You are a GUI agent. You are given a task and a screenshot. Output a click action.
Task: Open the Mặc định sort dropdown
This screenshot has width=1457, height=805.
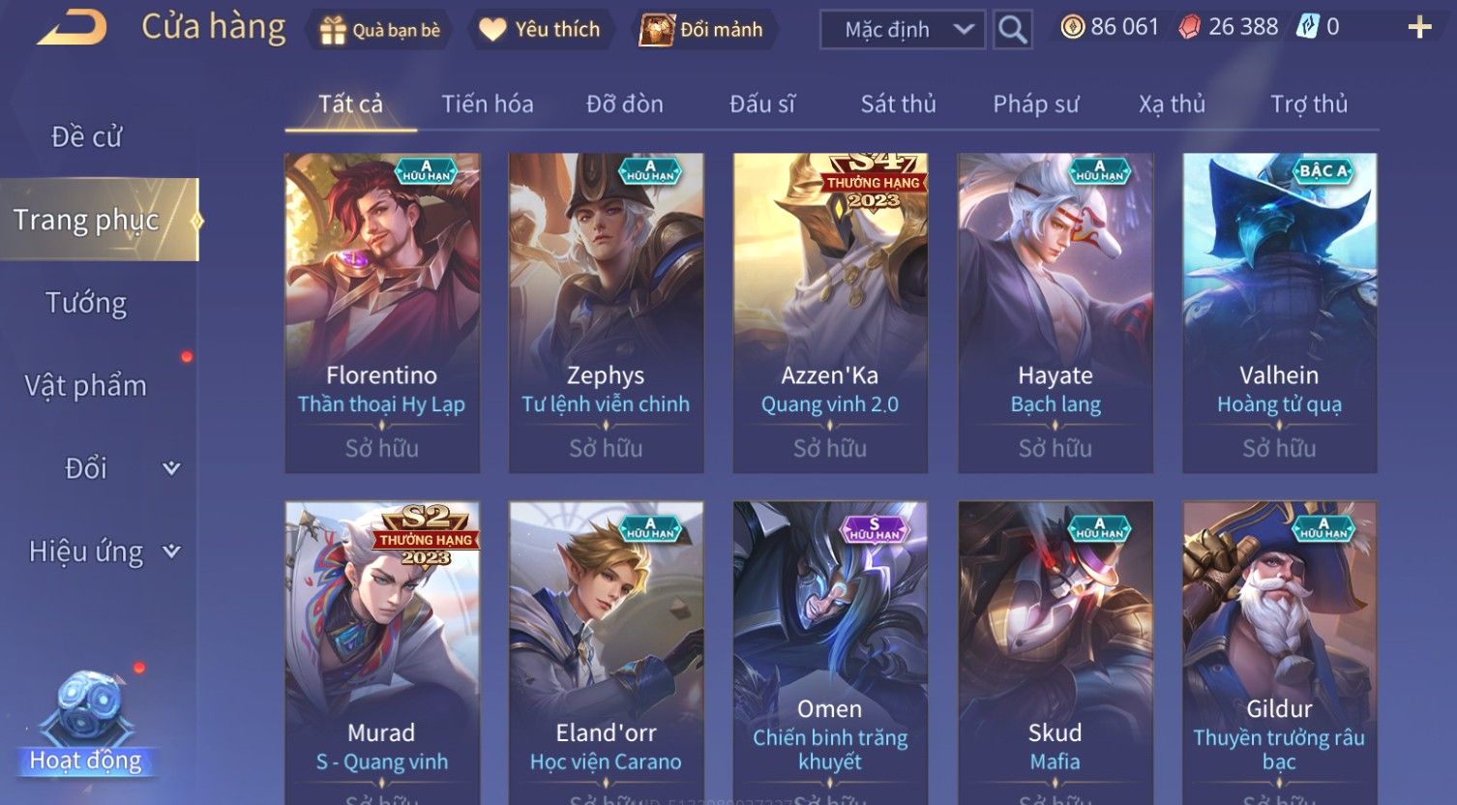tap(902, 30)
